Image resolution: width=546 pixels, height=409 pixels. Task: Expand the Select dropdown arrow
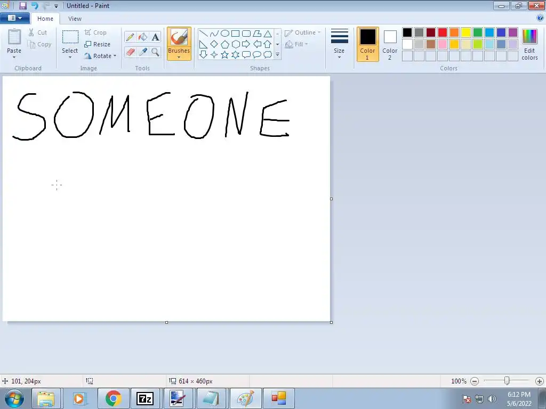(x=70, y=57)
